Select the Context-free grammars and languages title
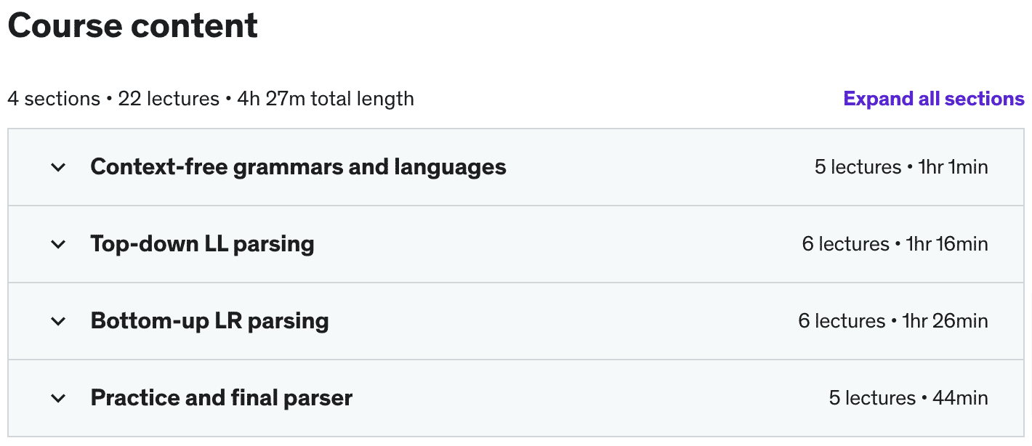Image resolution: width=1032 pixels, height=446 pixels. (298, 167)
